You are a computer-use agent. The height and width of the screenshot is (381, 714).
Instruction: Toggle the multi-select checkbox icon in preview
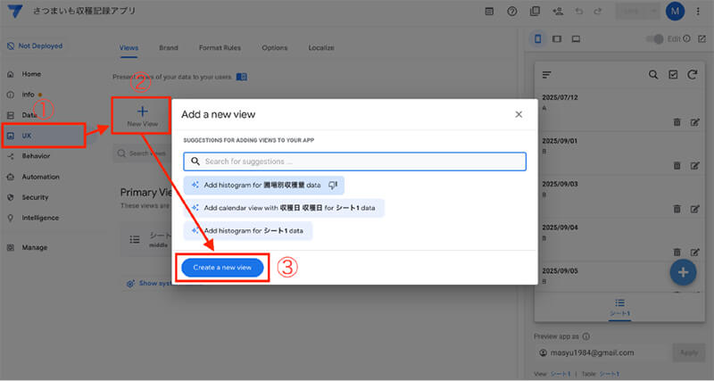click(673, 75)
